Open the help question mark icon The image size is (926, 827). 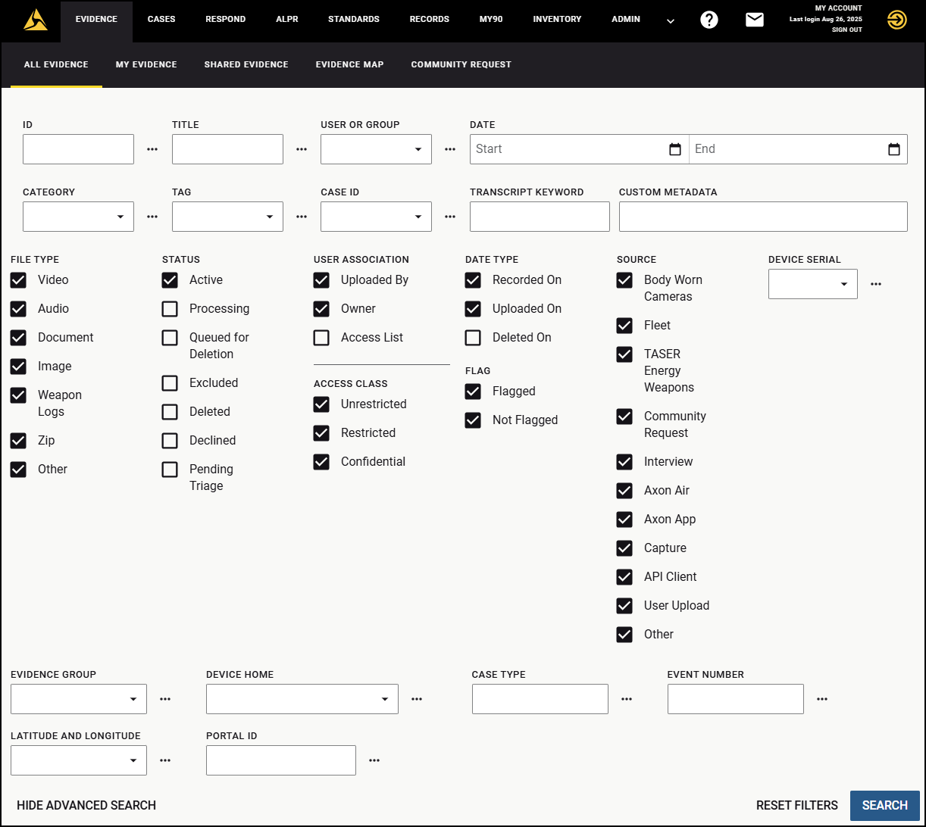709,20
